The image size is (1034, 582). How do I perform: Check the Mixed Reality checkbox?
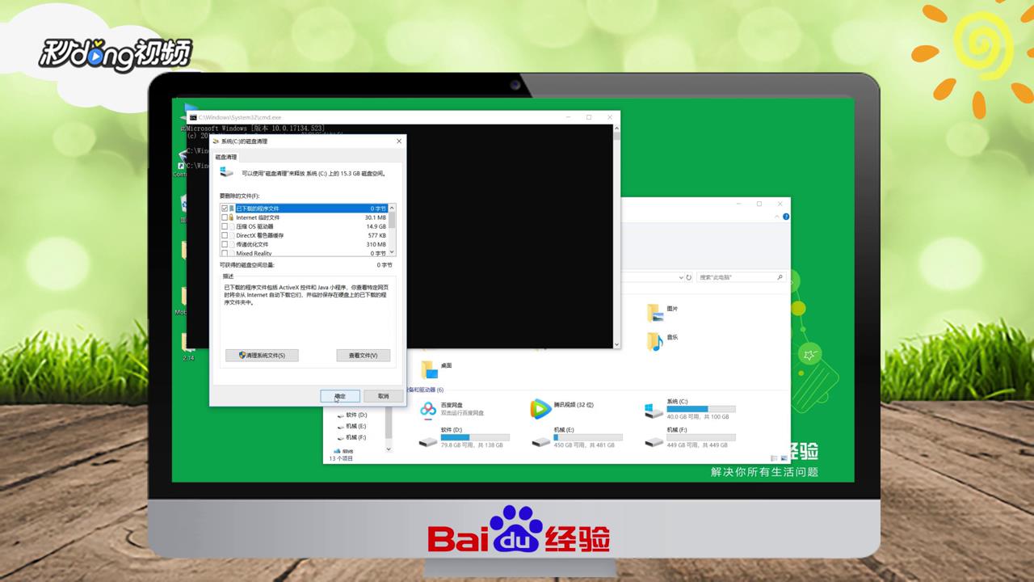click(x=225, y=253)
